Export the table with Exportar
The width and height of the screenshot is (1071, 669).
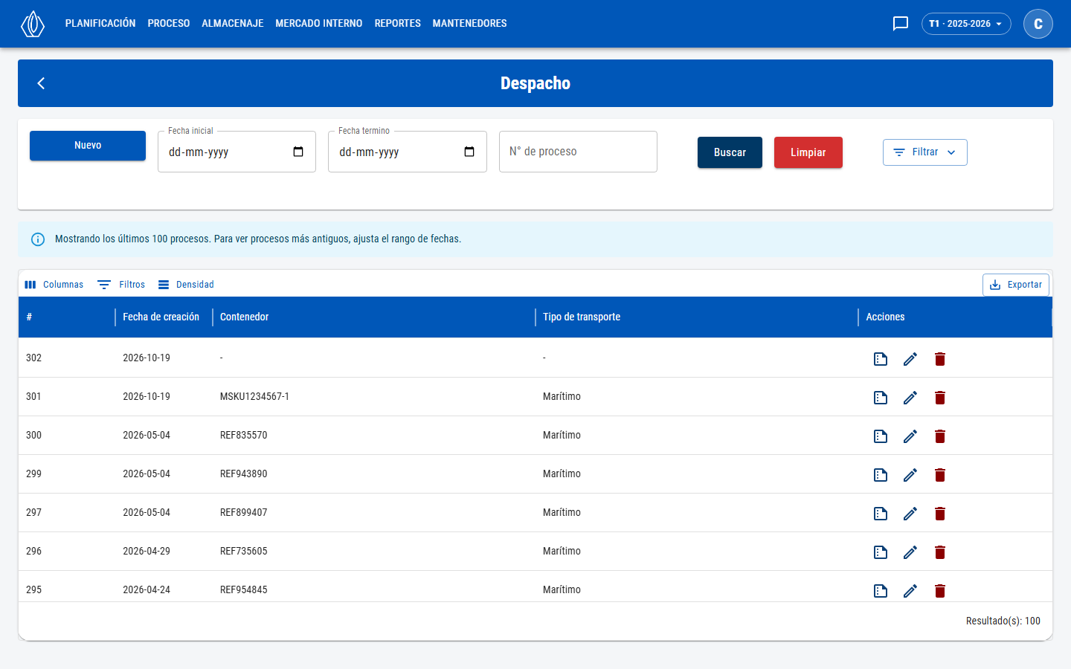pyautogui.click(x=1016, y=285)
